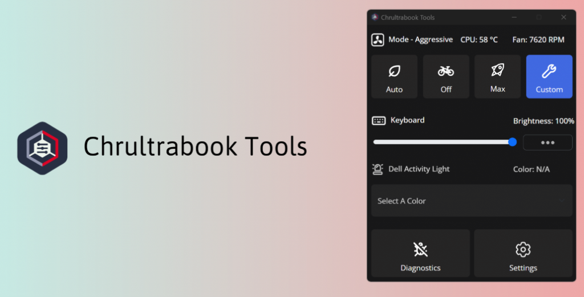Click the CPU: 58 °C reading
This screenshot has height=297, width=584.
click(479, 40)
